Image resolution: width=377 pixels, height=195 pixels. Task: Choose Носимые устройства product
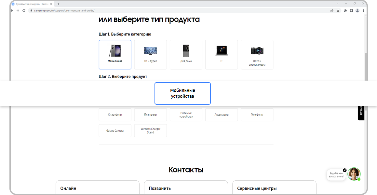tap(186, 114)
